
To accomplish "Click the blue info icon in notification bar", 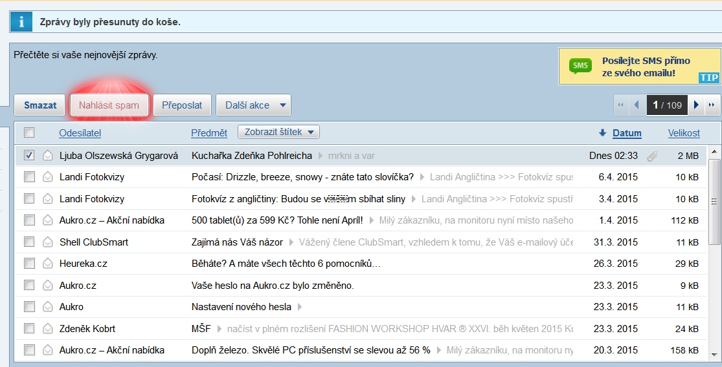I will 22,22.
